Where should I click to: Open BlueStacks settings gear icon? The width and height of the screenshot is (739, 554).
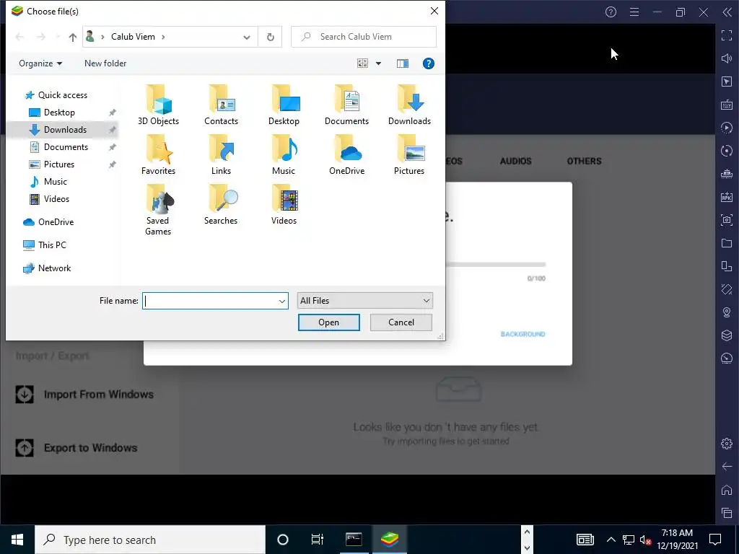tap(727, 444)
